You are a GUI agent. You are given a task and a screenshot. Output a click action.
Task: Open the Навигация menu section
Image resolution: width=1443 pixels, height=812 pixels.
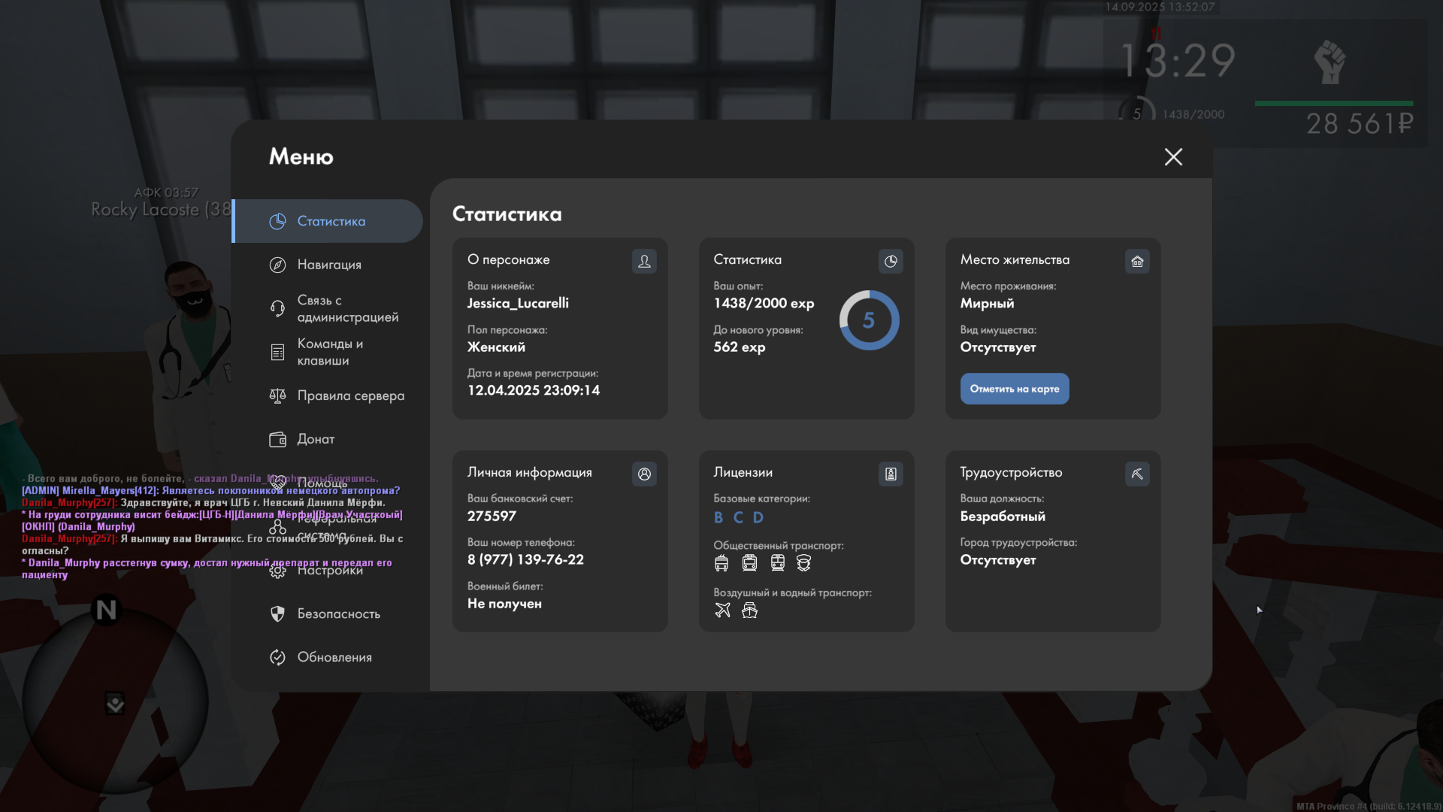329,265
